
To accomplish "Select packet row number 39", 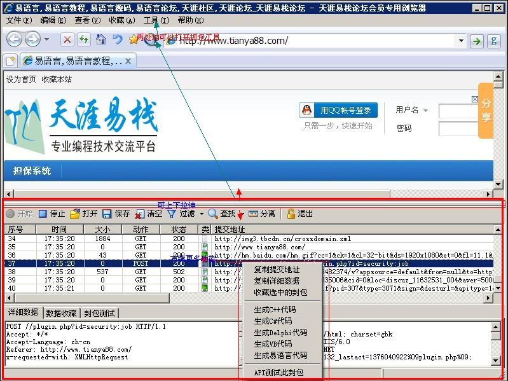I will (12, 280).
